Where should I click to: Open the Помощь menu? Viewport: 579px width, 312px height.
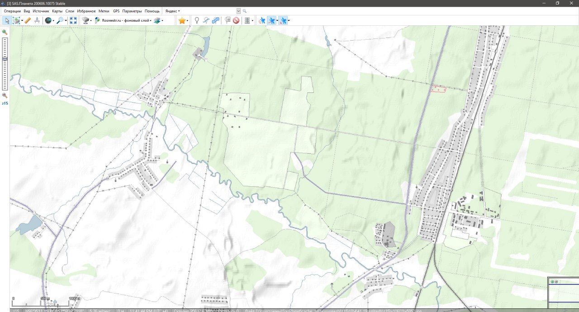tap(152, 11)
